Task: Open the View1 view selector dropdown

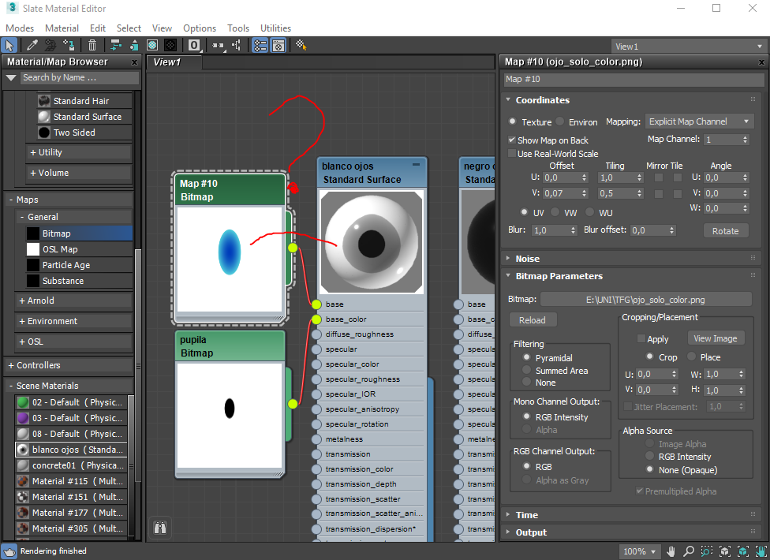Action: click(689, 47)
